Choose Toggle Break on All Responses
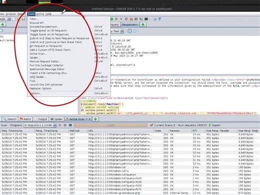 68,34
